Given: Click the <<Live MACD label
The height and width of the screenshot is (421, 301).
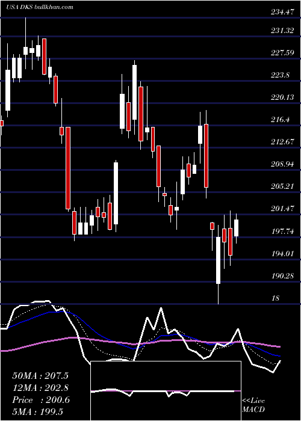Looking at the screenshot, I should click(x=253, y=405).
